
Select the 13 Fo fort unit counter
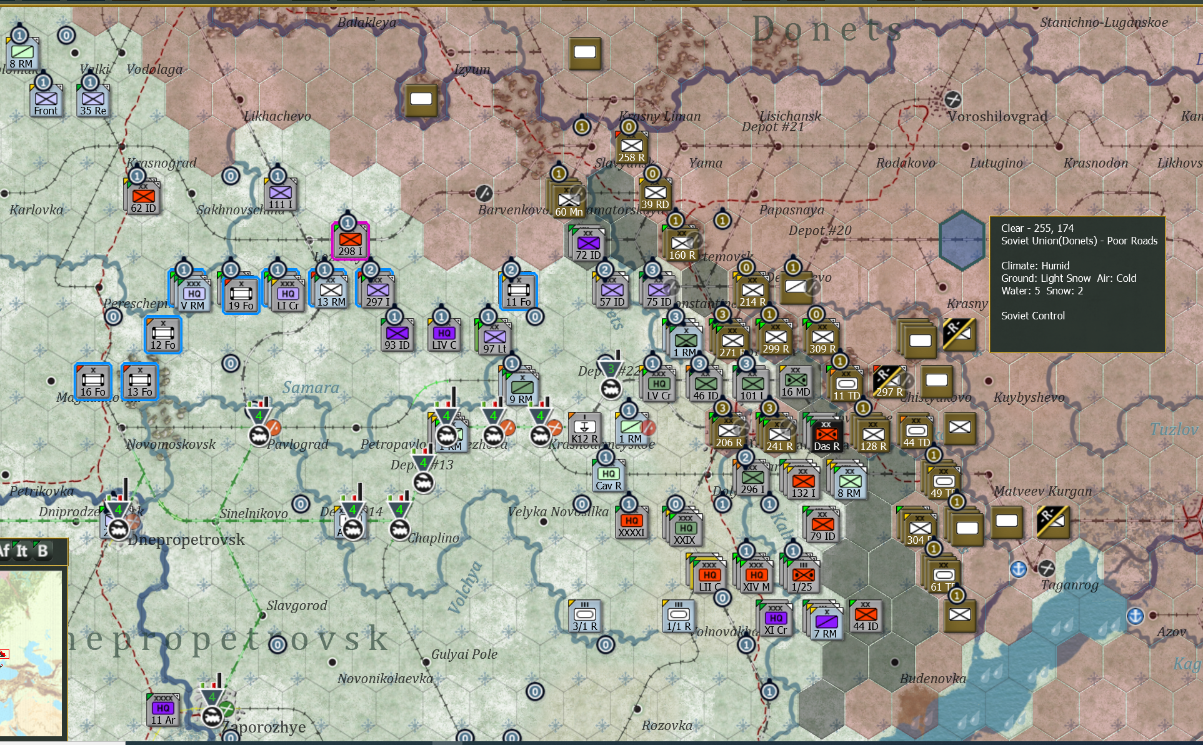pyautogui.click(x=140, y=382)
